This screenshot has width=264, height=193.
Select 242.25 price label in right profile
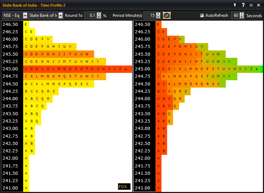pos(143,151)
